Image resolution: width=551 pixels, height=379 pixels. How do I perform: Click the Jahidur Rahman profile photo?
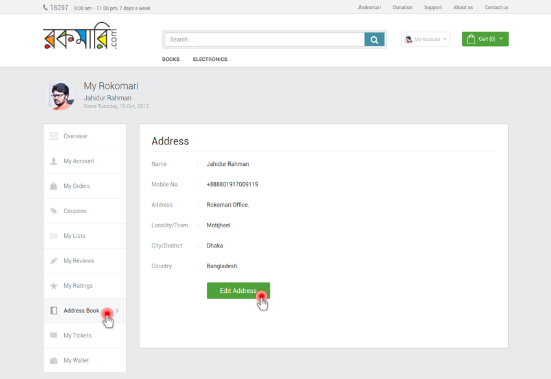60,96
